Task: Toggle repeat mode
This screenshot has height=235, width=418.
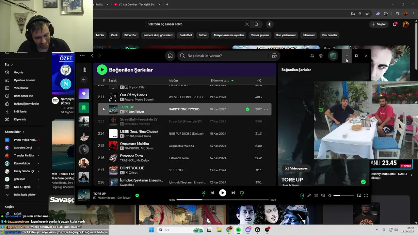Action: [242, 193]
